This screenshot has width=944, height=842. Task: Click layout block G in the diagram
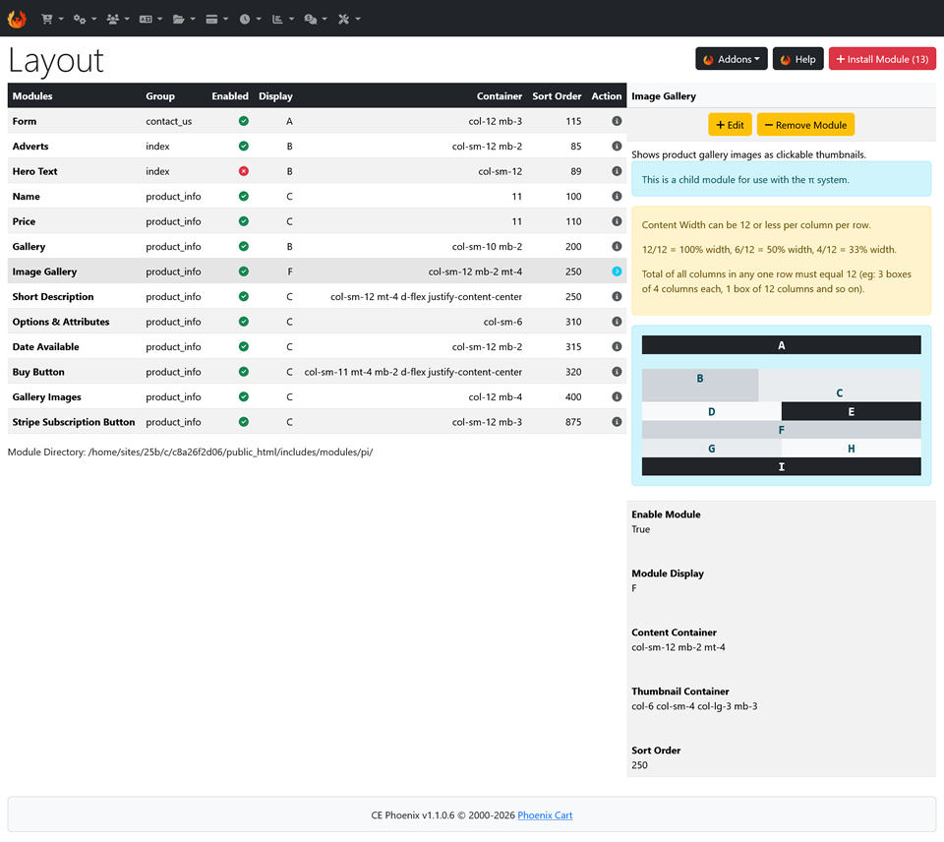712,449
